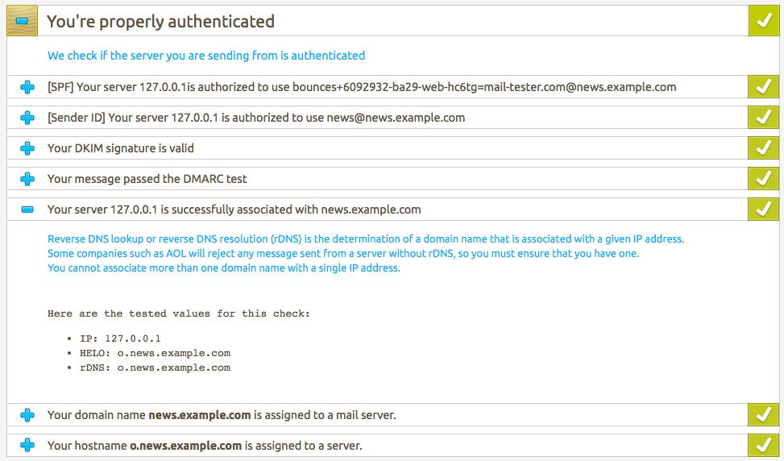Image resolution: width=784 pixels, height=461 pixels.
Task: Expand the SPF authorization row plus icon
Action: pyautogui.click(x=27, y=88)
